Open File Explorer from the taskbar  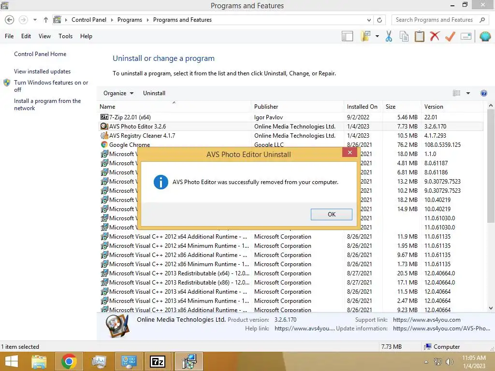click(39, 361)
